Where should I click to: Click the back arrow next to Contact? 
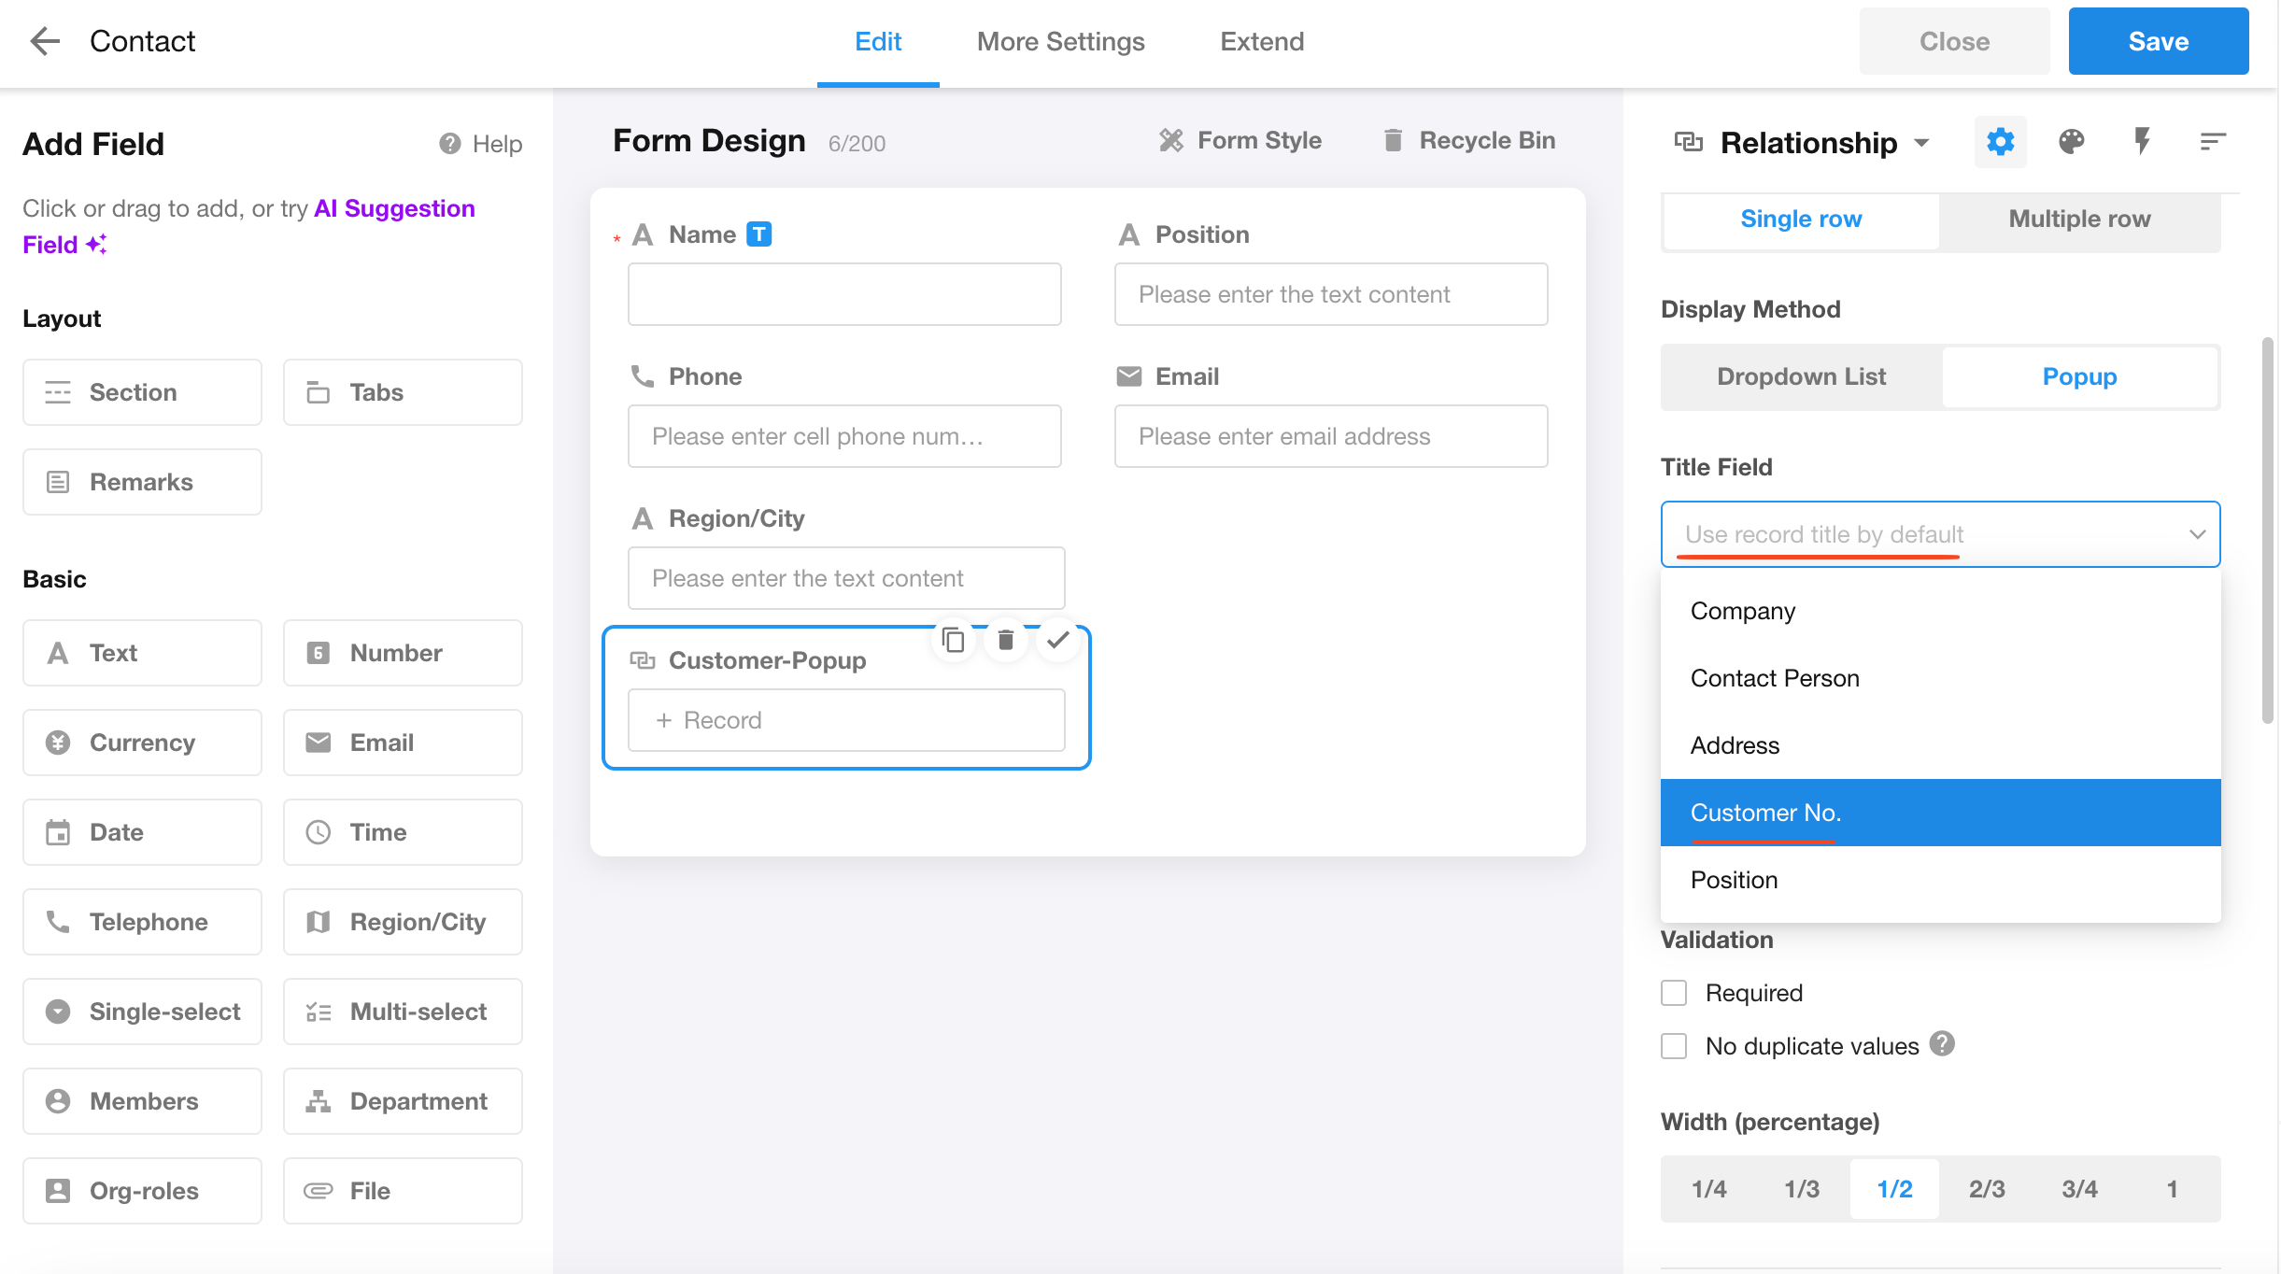45,41
